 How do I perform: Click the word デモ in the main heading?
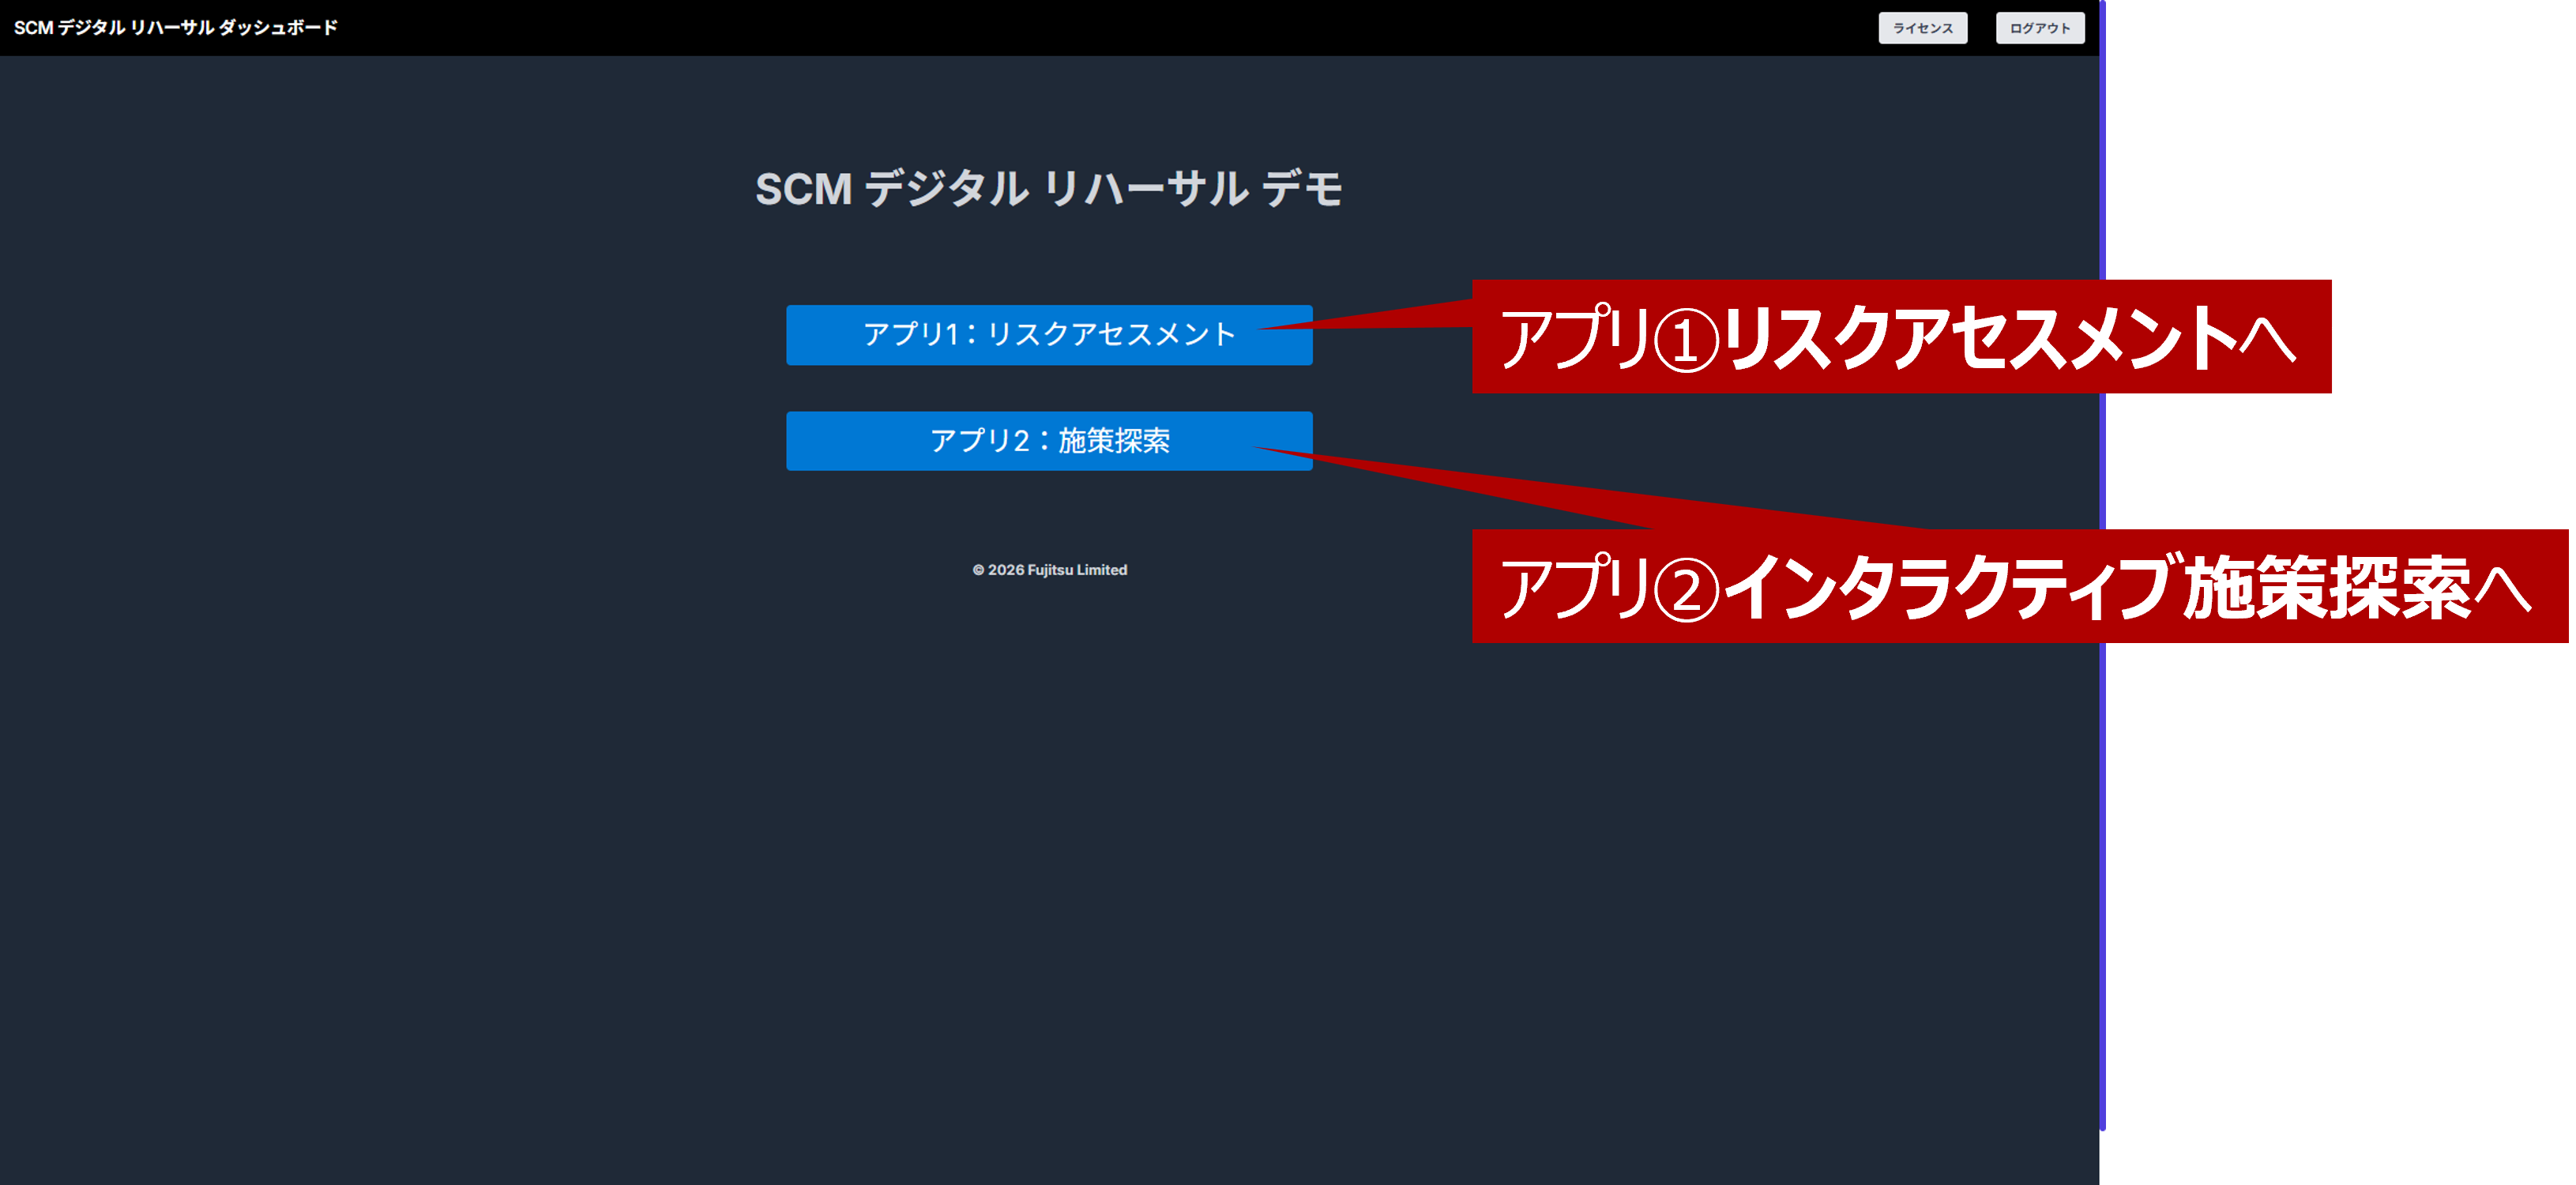click(x=1302, y=189)
